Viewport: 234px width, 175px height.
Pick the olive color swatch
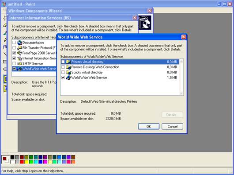tap(26, 157)
